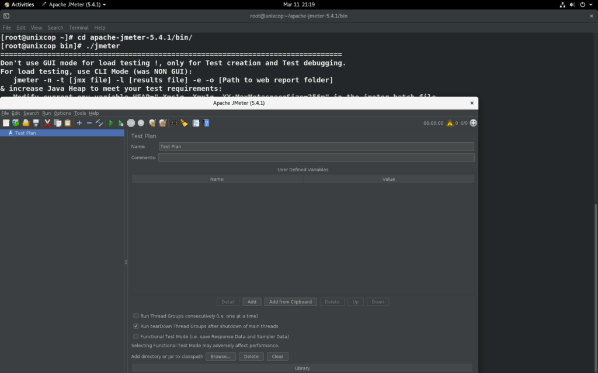Viewport: 598px width, 373px height.
Task: Open the terminal File menu
Action: point(6,28)
